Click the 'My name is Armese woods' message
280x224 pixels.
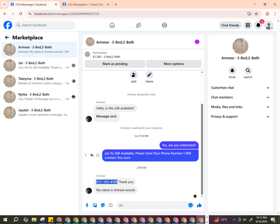pos(115,190)
